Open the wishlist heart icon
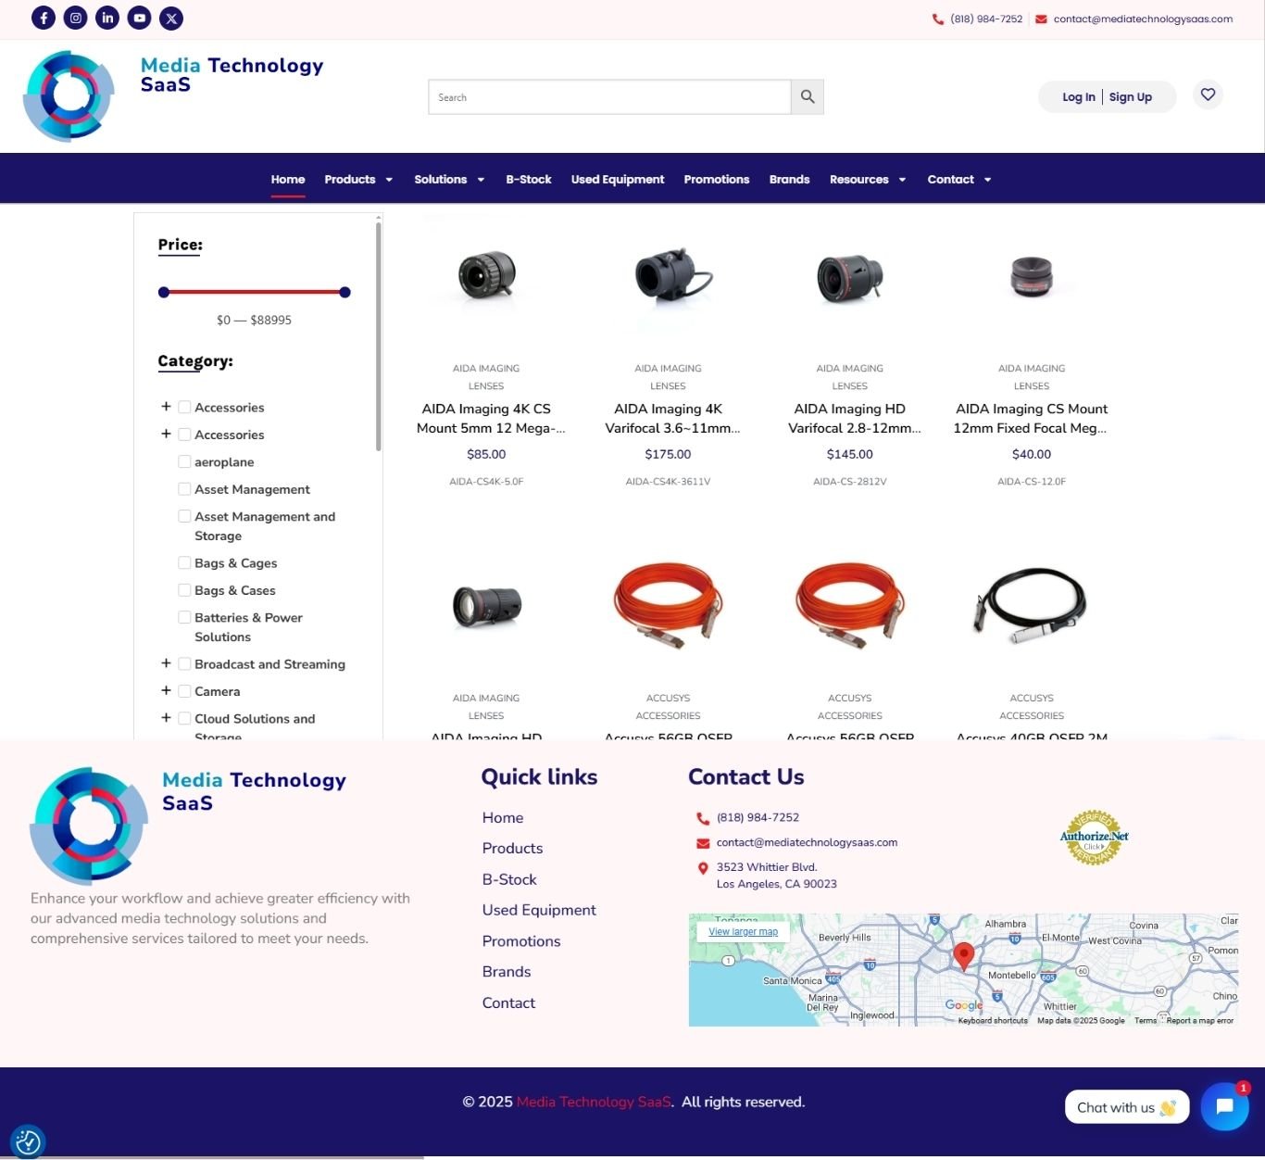 (x=1208, y=95)
